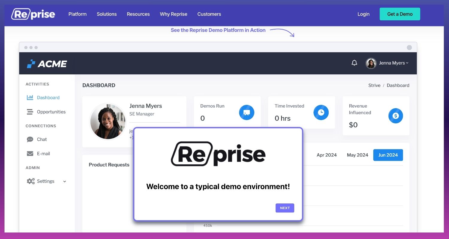This screenshot has height=239, width=449.
Task: Open the Customers menu
Action: pyautogui.click(x=209, y=14)
